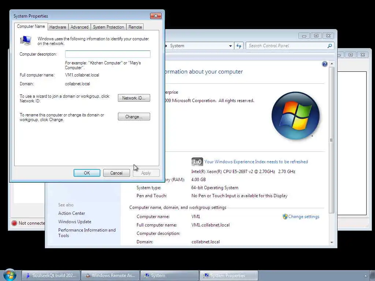The width and height of the screenshot is (375, 281).
Task: Open the Windows Start button
Action: click(x=10, y=275)
